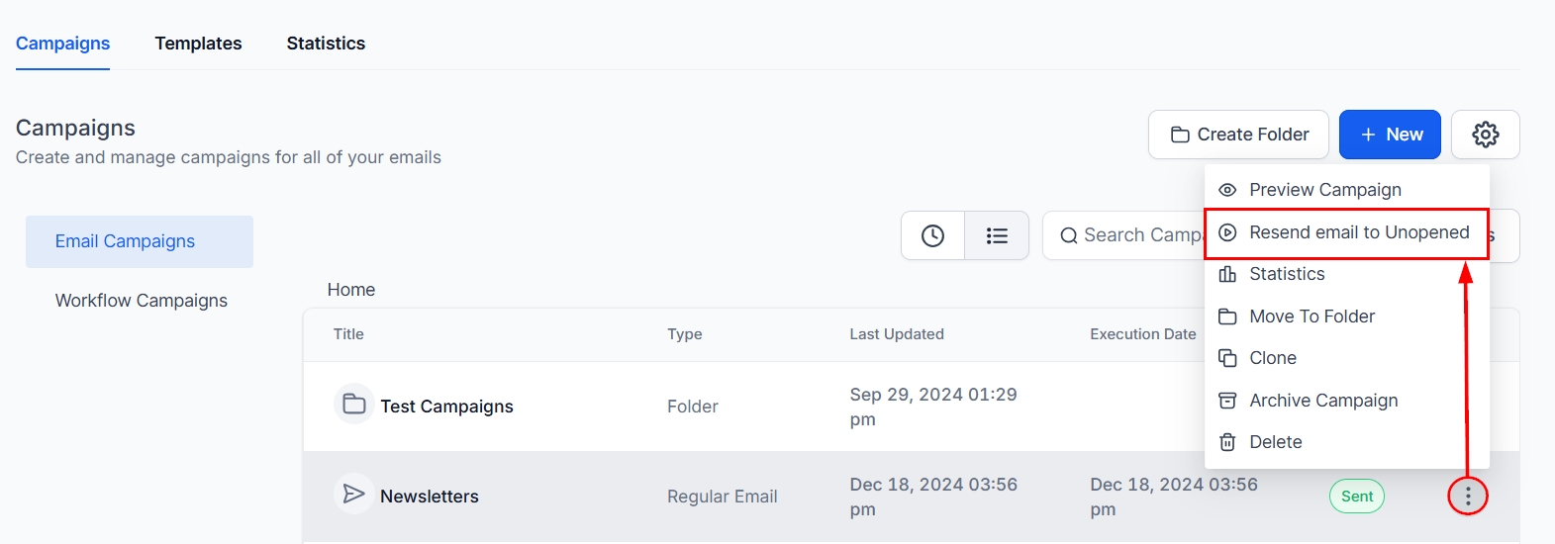Click the Newsletters three-dot menu icon

(x=1468, y=496)
